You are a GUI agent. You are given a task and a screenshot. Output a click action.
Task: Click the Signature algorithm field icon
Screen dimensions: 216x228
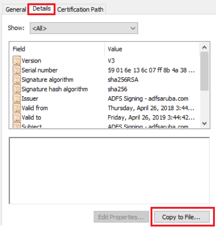coord(17,79)
